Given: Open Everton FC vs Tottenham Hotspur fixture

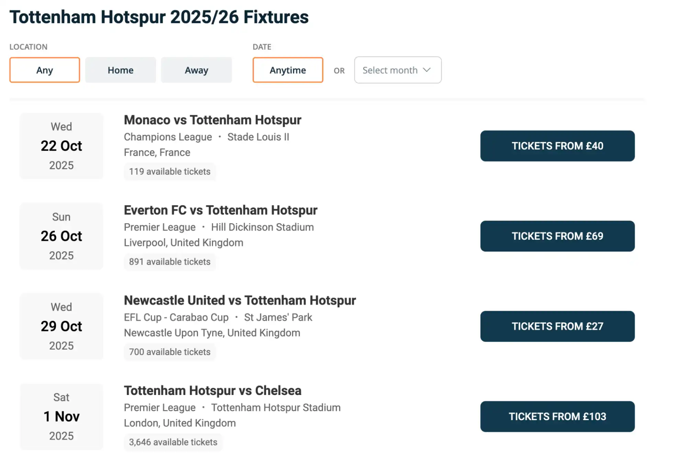Looking at the screenshot, I should 220,210.
